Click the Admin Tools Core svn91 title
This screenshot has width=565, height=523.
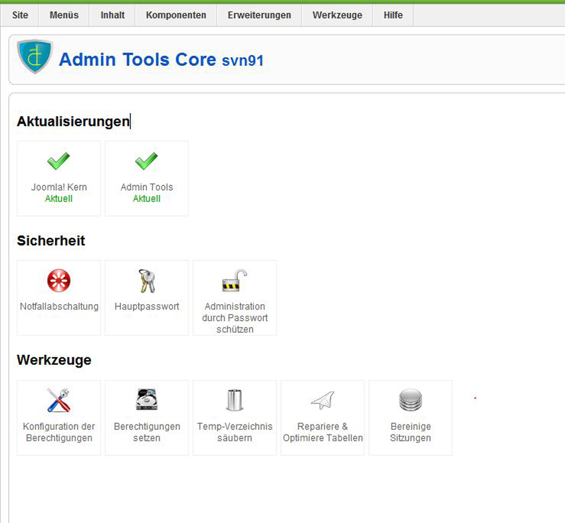click(161, 59)
